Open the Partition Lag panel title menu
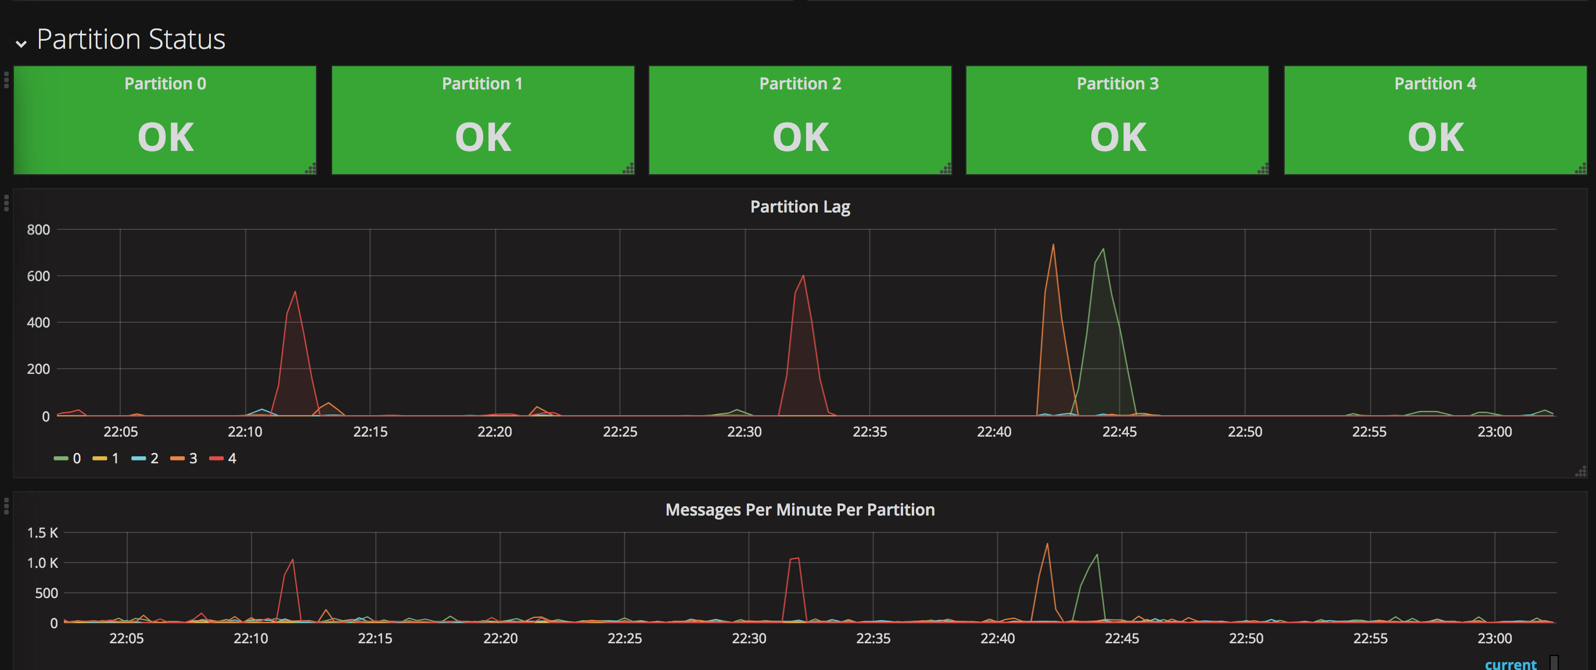 (x=799, y=207)
